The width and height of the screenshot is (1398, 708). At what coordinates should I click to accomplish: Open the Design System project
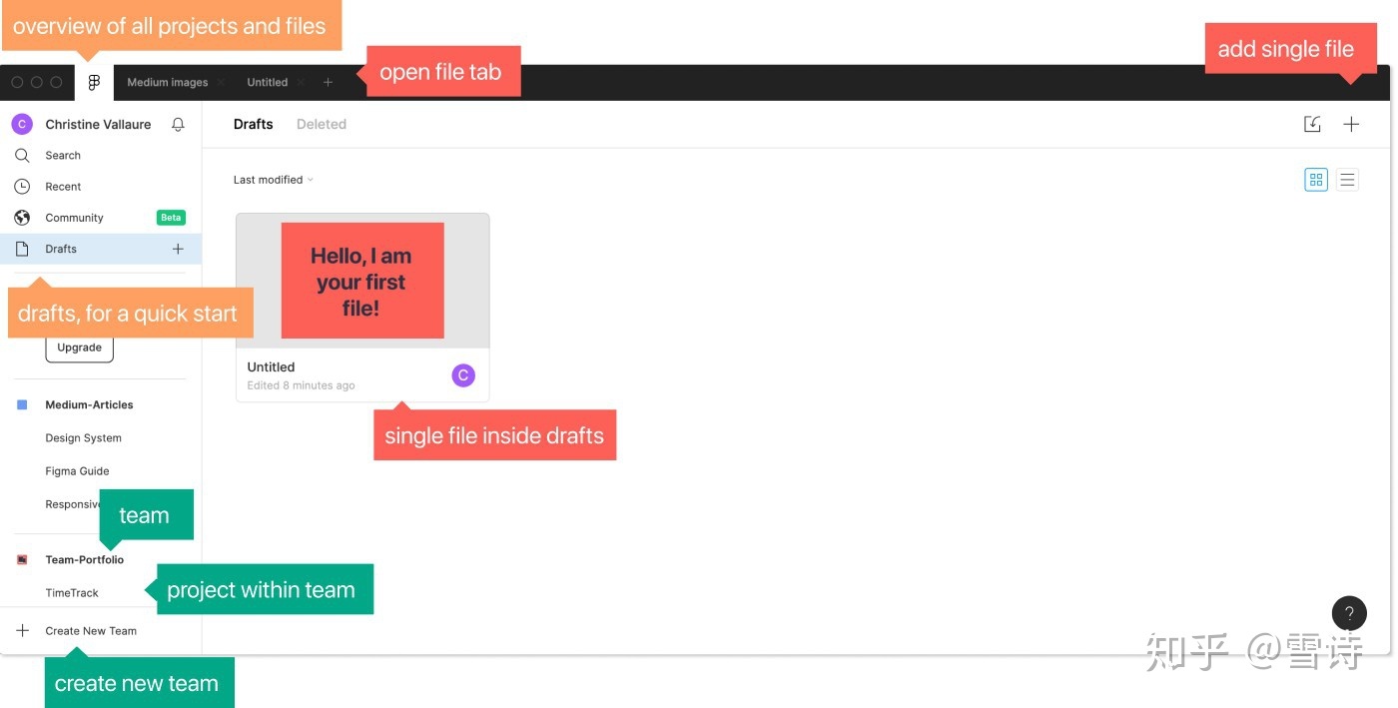tap(83, 438)
